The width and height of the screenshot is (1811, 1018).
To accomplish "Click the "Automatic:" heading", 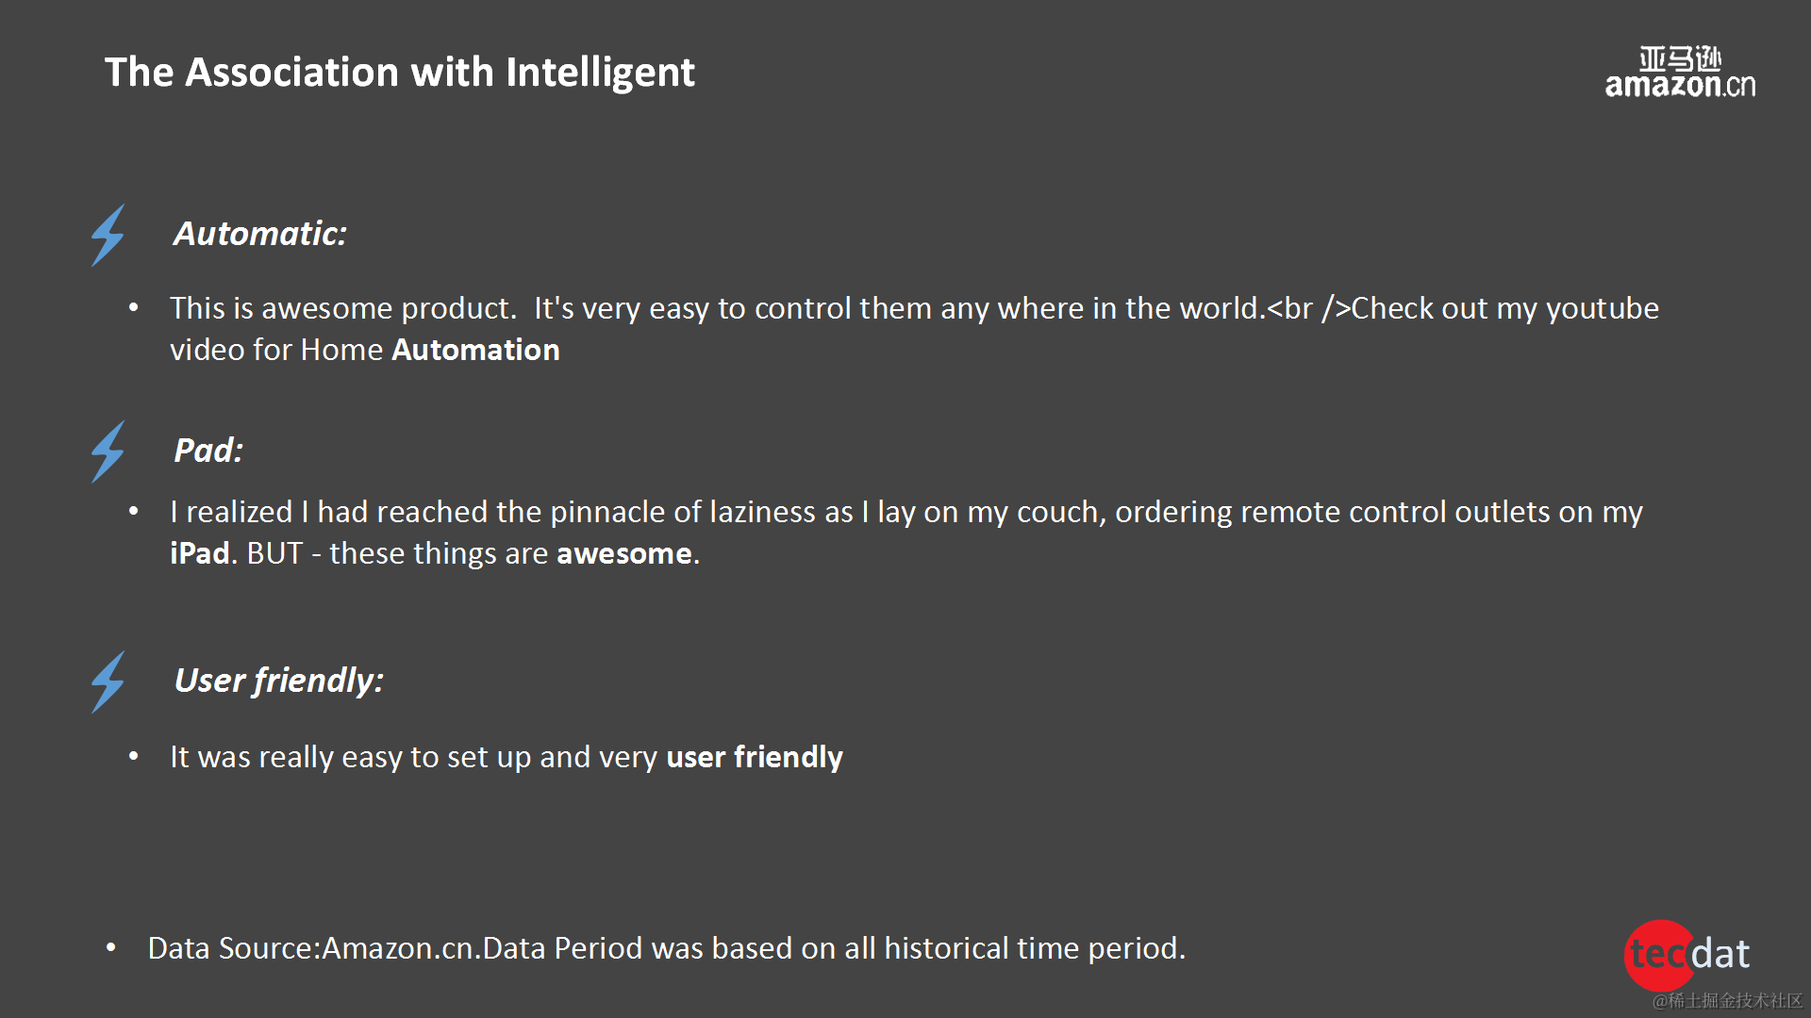I will [260, 234].
